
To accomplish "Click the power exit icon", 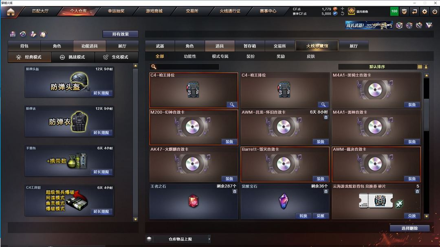I will coord(435,11).
